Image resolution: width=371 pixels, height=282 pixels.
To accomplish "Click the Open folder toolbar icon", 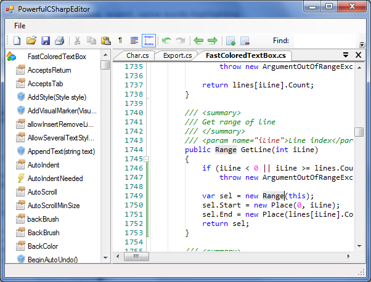I will point(31,41).
